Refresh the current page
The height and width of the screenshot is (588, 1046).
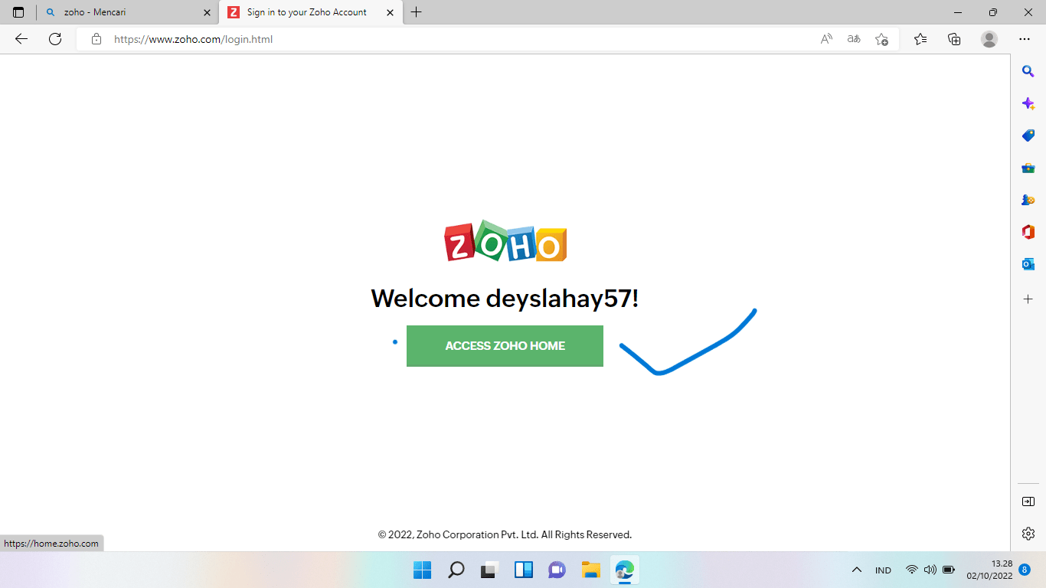coord(55,39)
